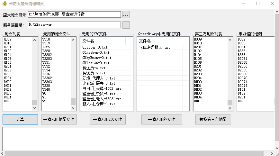The height and width of the screenshot is (156, 279).
Task: Click the 文件名 column header in NPC files
Action: coord(88,41)
